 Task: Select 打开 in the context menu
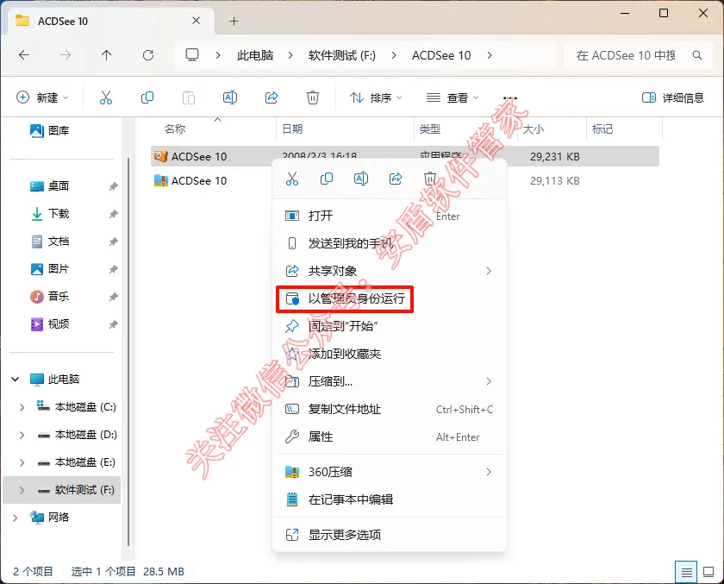coord(390,216)
